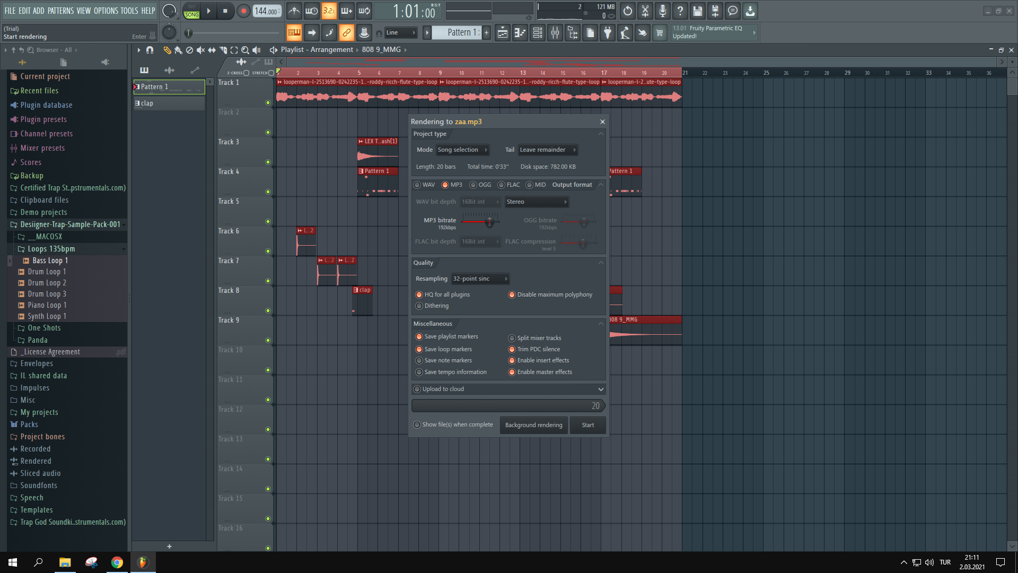Open the Playlist view icon
Screen dimensions: 1018x573
coord(503,33)
